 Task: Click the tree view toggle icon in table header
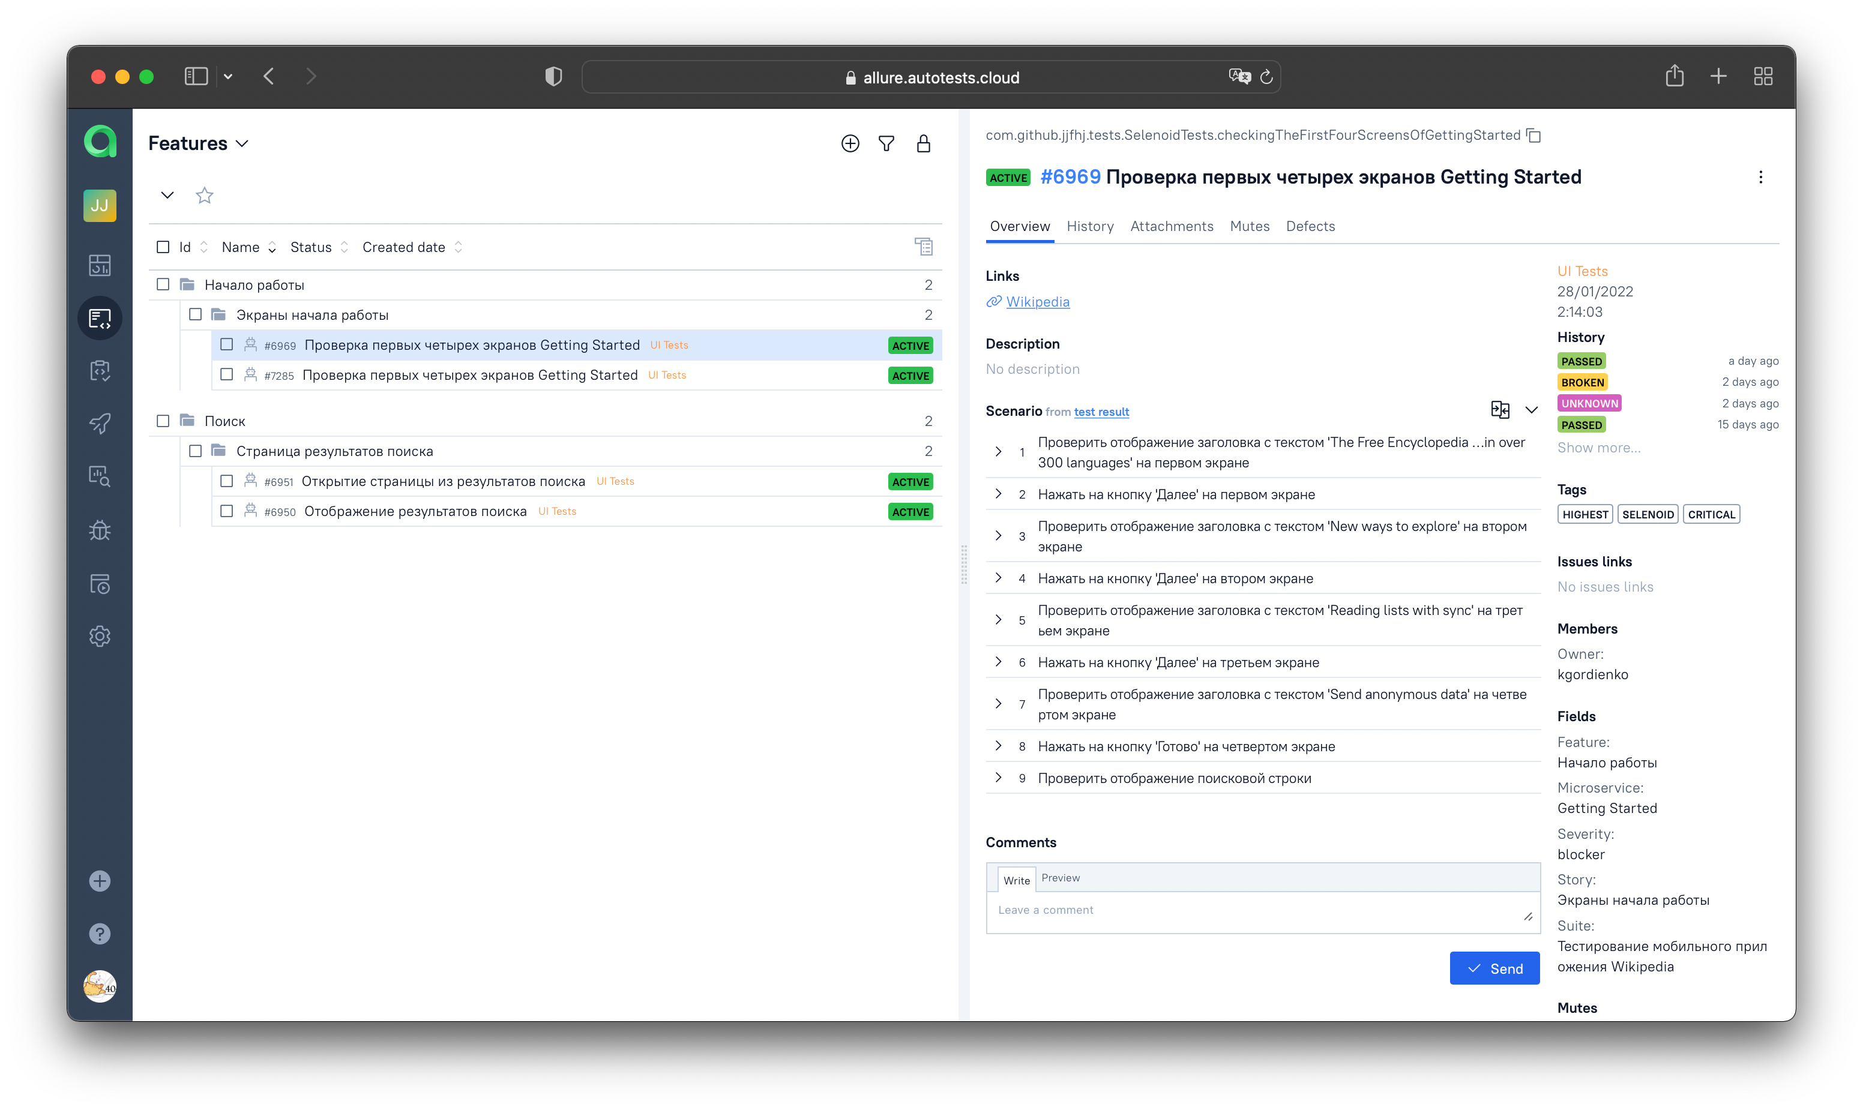pos(923,247)
